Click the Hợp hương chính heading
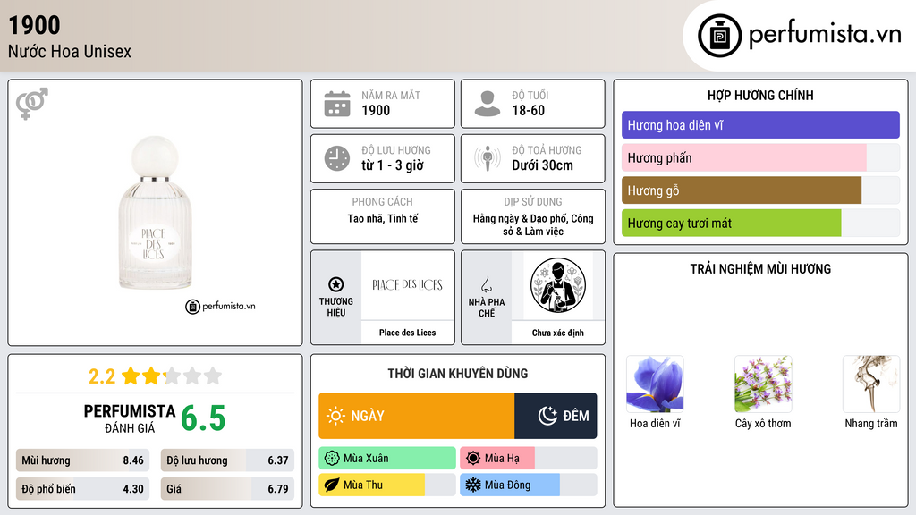The image size is (916, 515). pyautogui.click(x=760, y=95)
